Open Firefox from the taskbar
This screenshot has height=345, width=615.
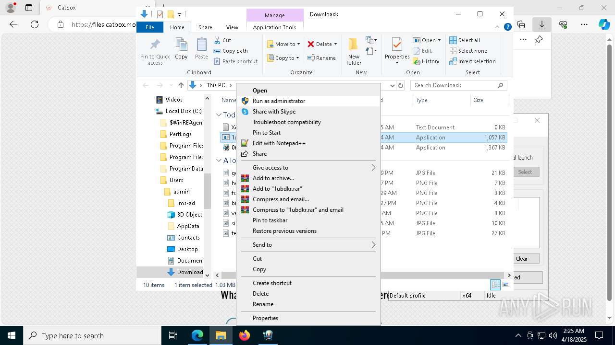(x=245, y=335)
